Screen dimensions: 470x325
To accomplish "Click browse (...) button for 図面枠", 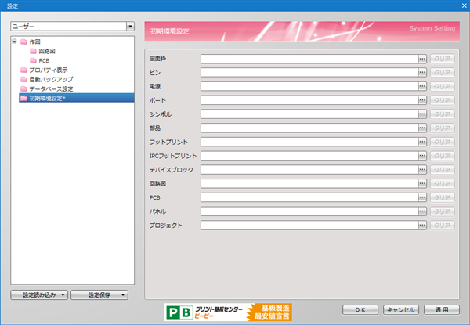I will pyautogui.click(x=421, y=58).
